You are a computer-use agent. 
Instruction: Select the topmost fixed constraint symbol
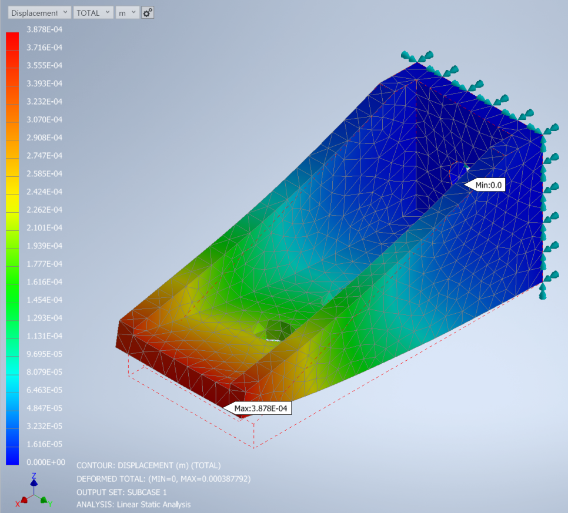click(x=417, y=56)
